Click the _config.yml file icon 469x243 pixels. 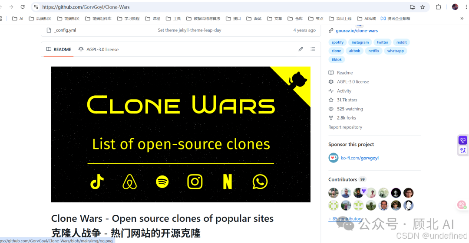coord(49,30)
